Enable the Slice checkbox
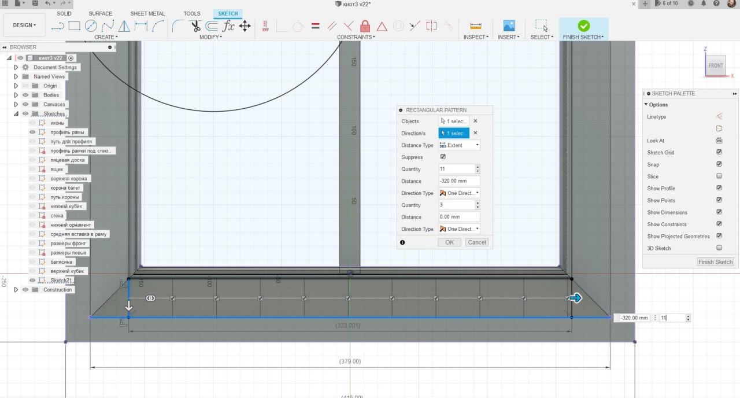The image size is (740, 398). 719,176
